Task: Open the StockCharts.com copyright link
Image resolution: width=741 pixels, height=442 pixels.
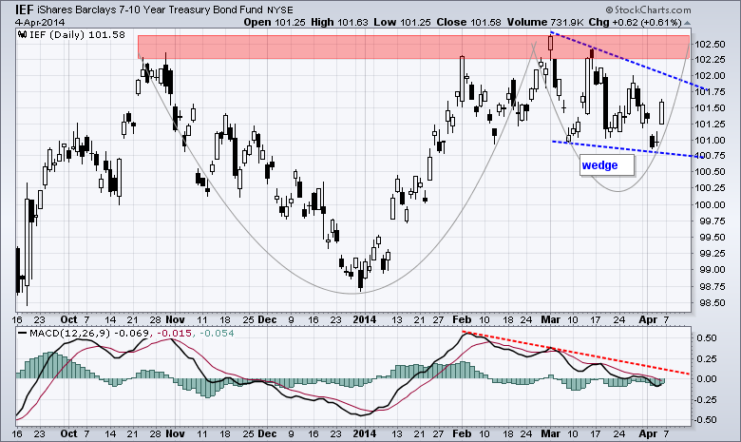Action: click(648, 10)
